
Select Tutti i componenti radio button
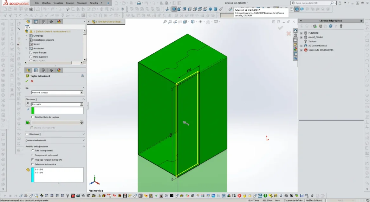(33, 150)
